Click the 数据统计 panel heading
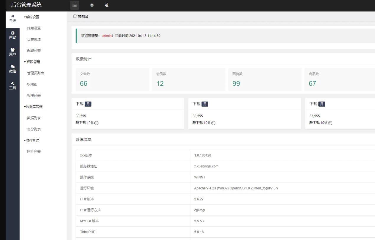The image size is (375, 240). [x=83, y=59]
